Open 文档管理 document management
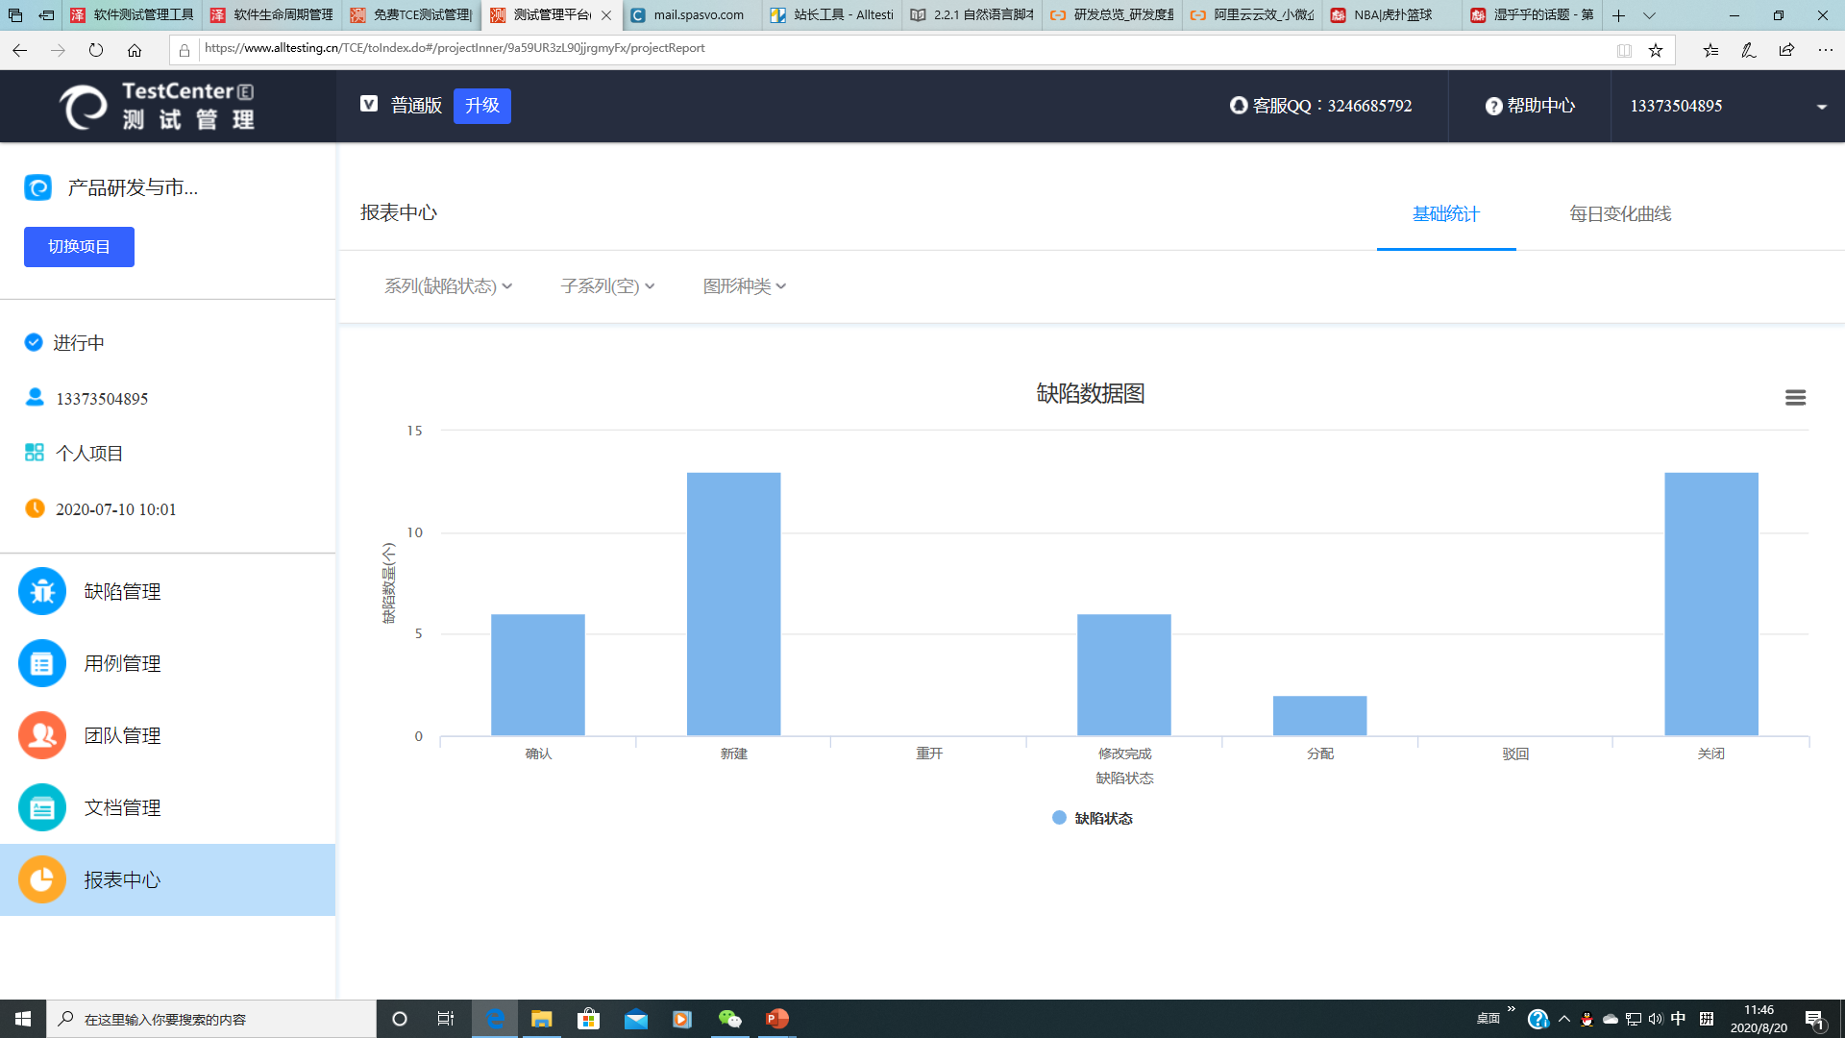This screenshot has height=1038, width=1845. [x=122, y=807]
